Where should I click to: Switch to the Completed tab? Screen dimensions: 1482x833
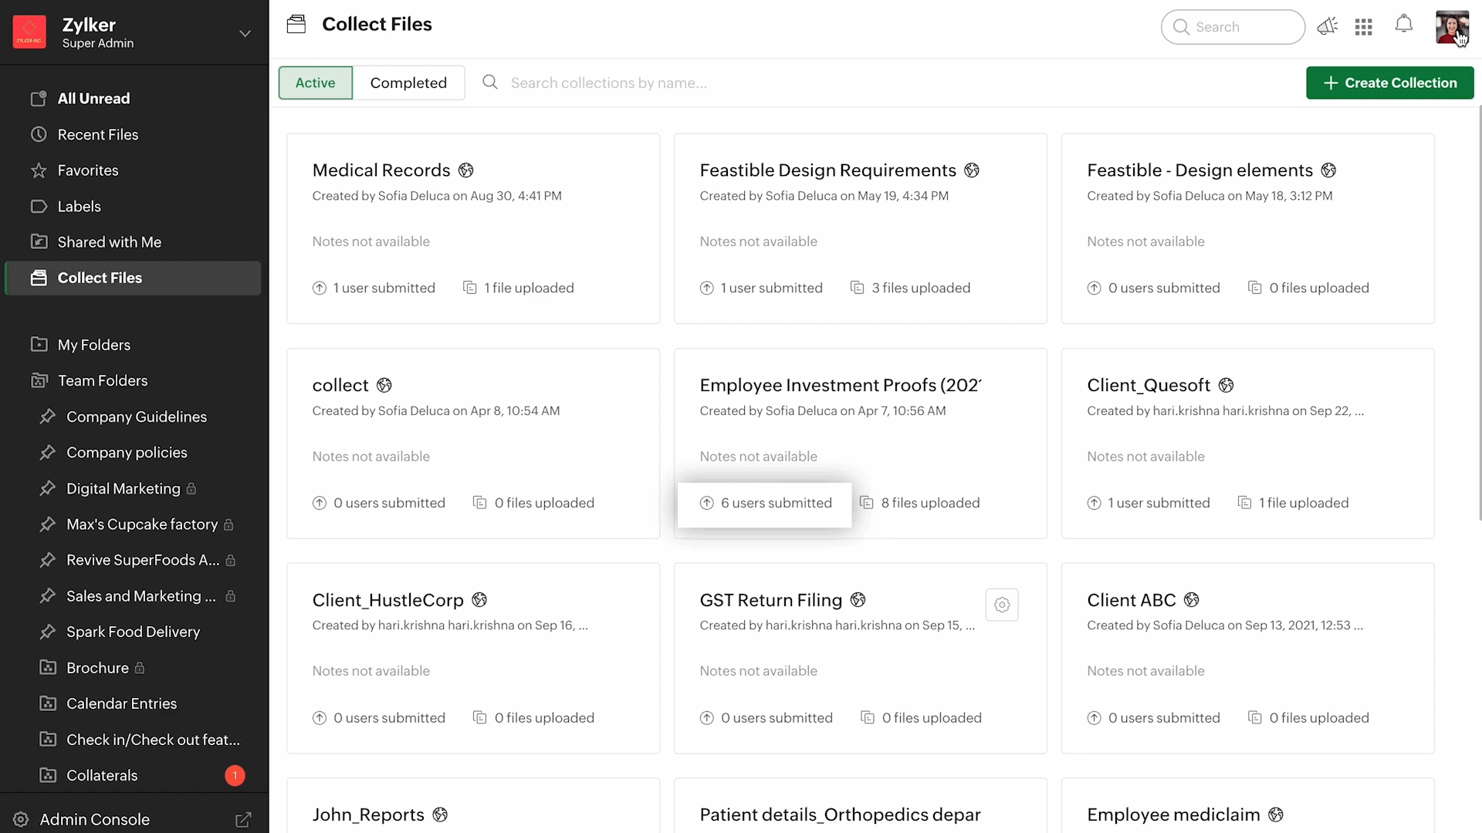point(408,83)
